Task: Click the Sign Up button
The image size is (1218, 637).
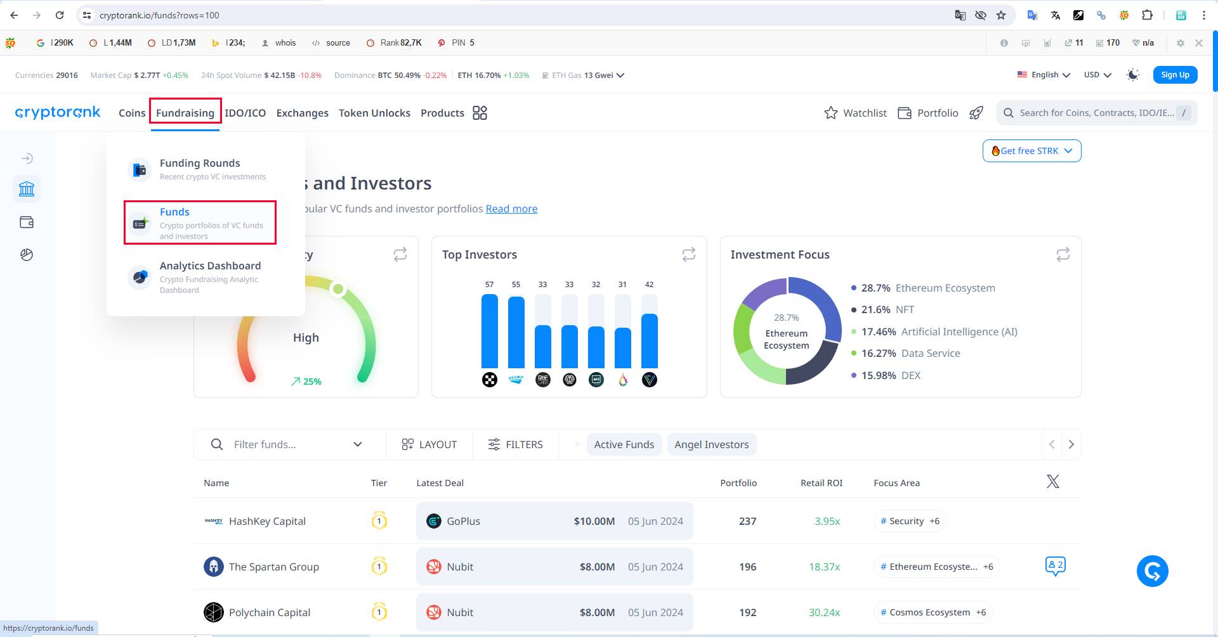Action: point(1175,75)
